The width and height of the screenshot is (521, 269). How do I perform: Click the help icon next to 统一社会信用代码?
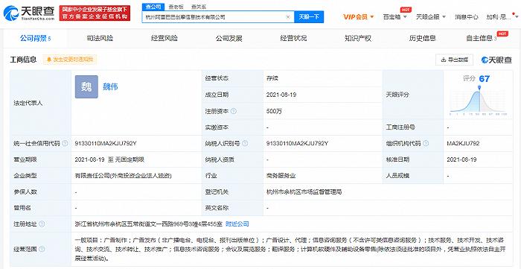[x=65, y=144]
